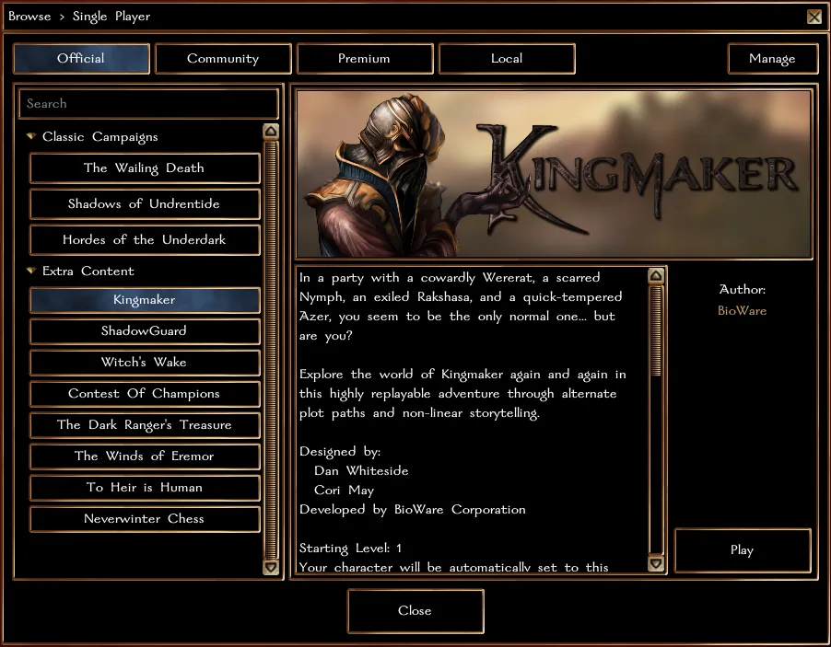Click description scroll-up arrow icon
The height and width of the screenshot is (647, 831).
656,276
